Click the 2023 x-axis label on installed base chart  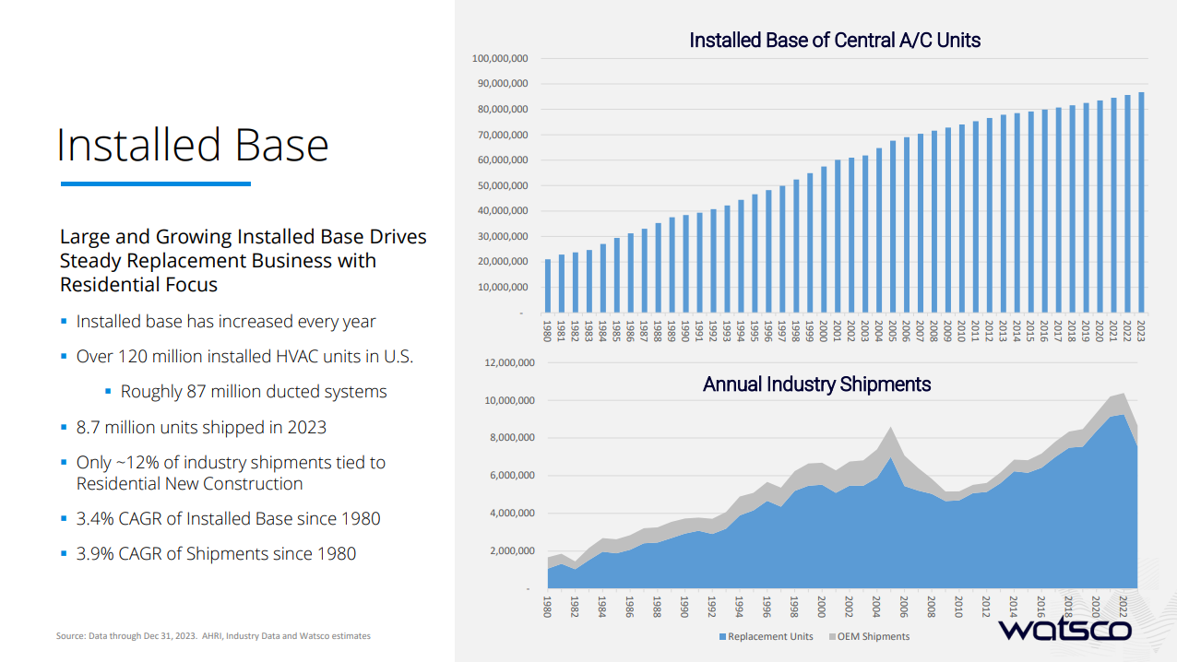click(x=1142, y=330)
